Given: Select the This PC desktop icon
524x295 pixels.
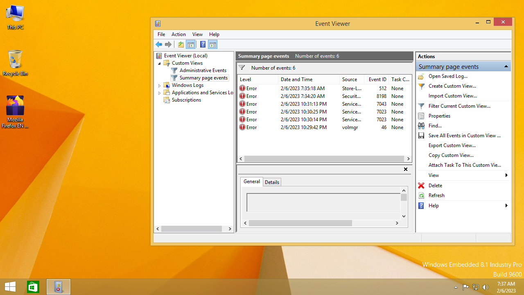Looking at the screenshot, I should pyautogui.click(x=15, y=17).
